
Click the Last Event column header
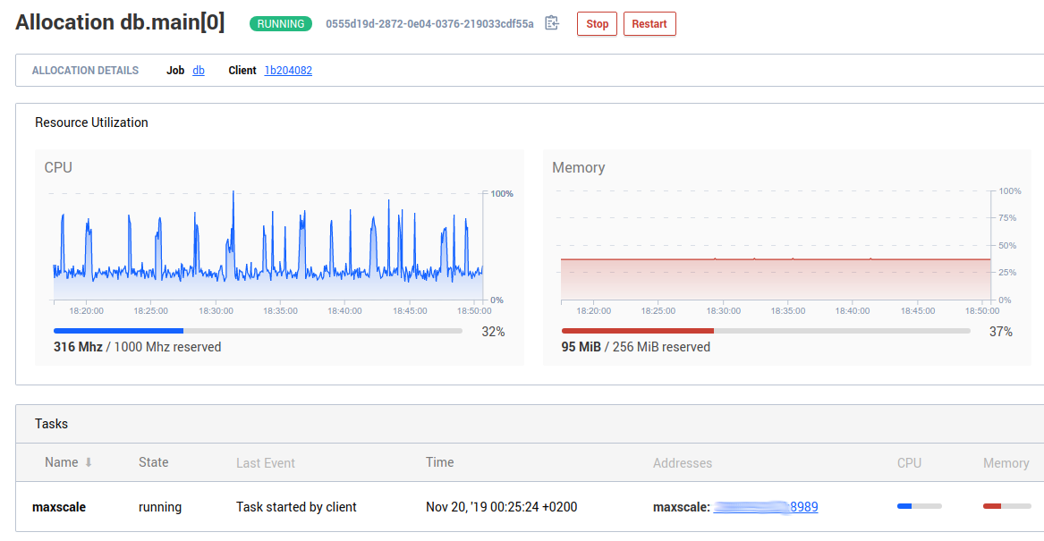(266, 463)
